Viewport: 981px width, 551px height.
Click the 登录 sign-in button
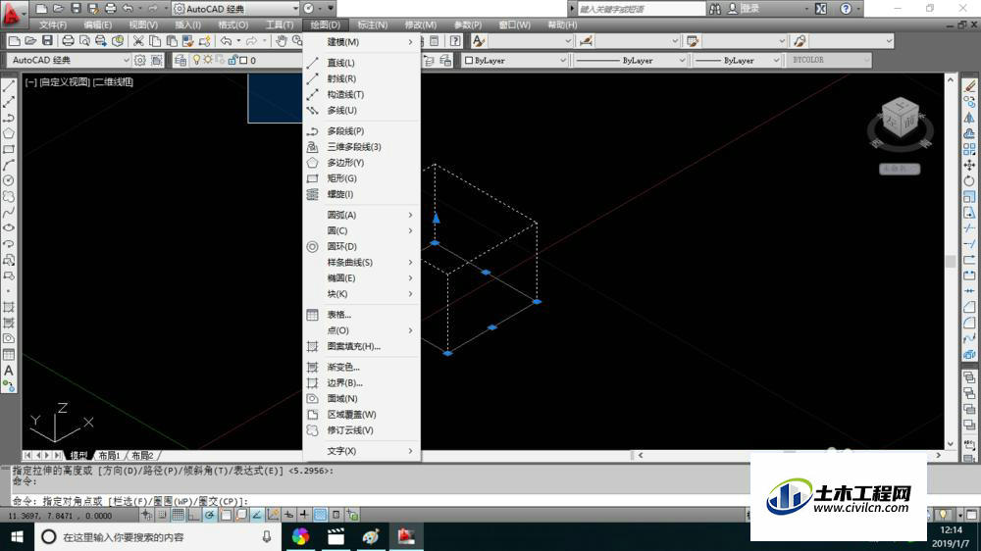tap(749, 9)
